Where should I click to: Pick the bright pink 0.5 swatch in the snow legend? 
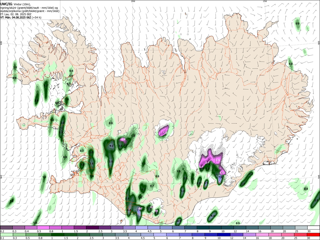pos(43,227)
